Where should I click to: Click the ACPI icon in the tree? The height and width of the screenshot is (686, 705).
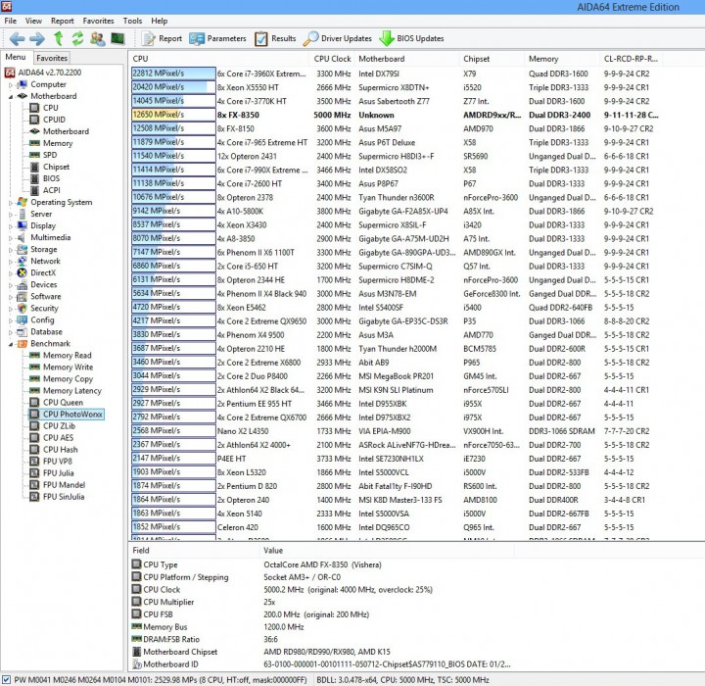tap(34, 190)
